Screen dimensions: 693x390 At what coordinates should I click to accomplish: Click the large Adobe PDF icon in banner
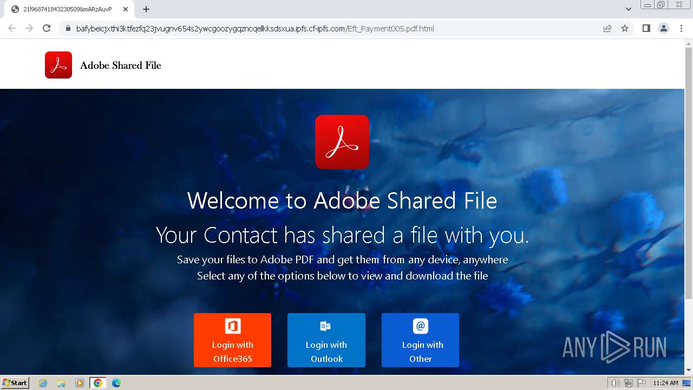(x=342, y=142)
